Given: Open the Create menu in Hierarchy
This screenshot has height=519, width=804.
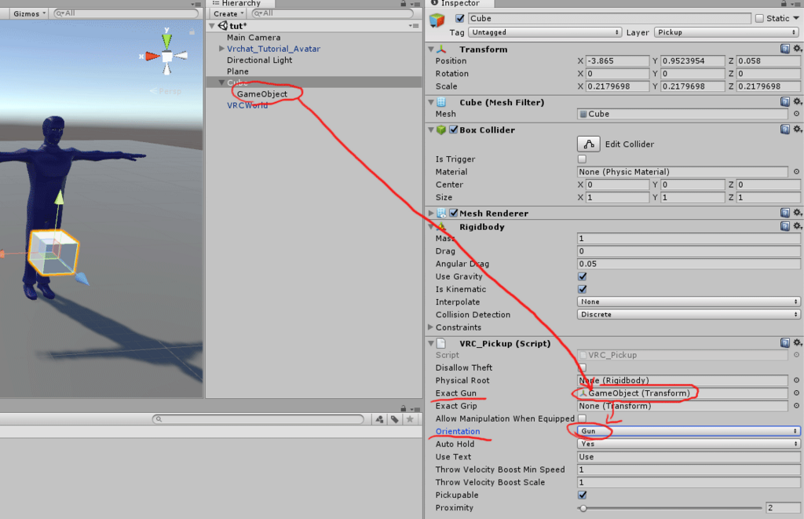Looking at the screenshot, I should pos(228,13).
